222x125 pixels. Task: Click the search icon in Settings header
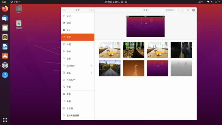[x=64, y=10]
